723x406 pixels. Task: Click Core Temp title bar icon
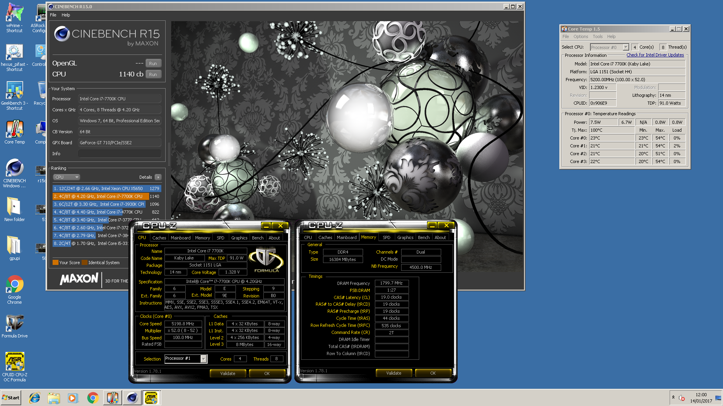[x=564, y=29]
